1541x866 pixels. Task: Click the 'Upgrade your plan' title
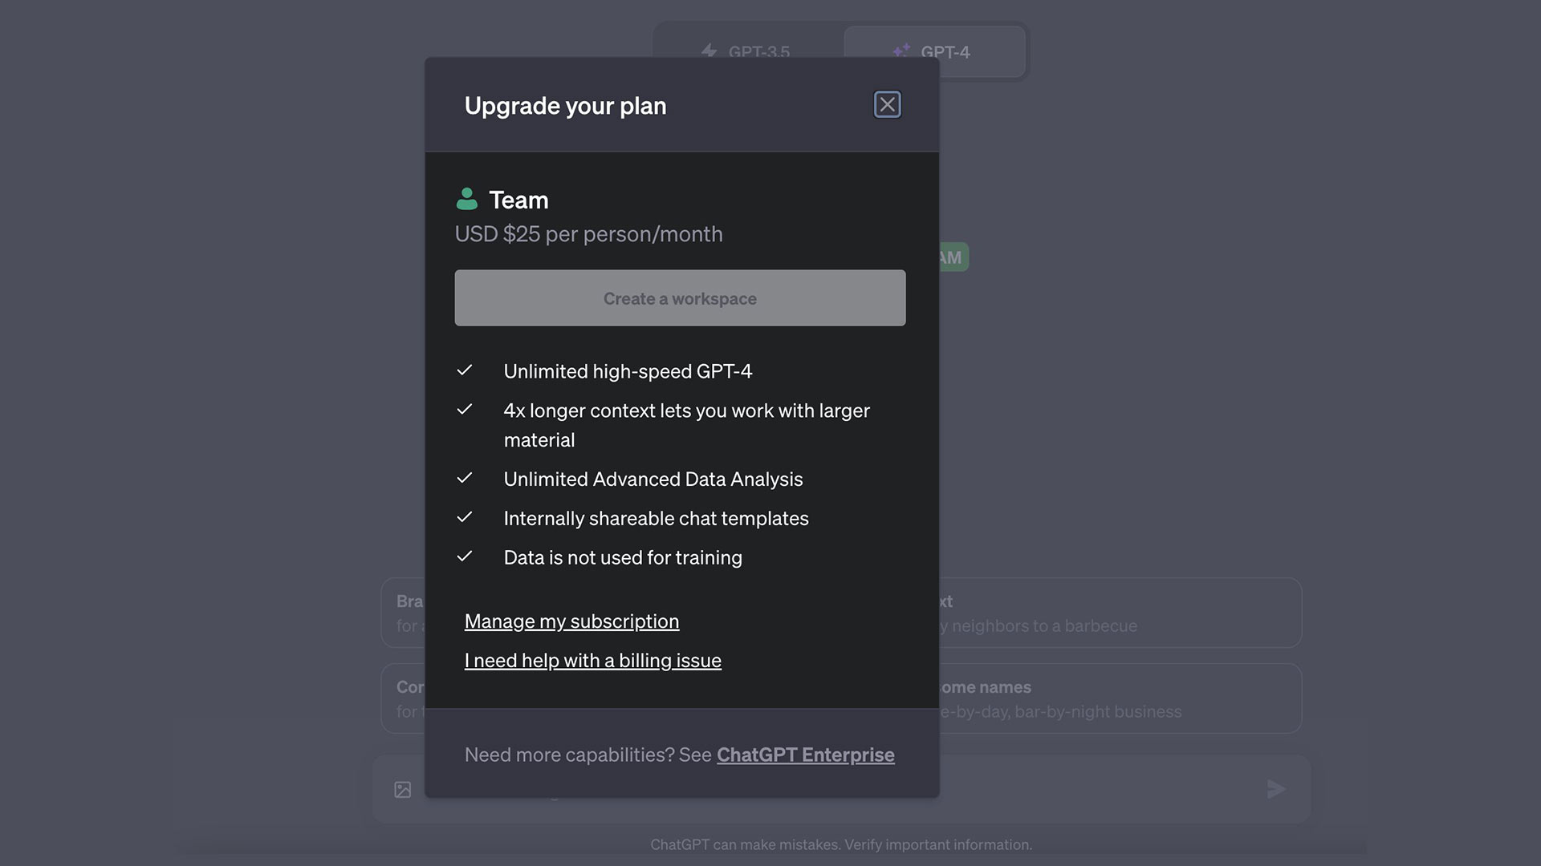(565, 106)
